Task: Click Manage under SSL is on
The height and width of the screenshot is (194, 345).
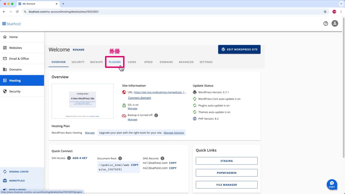Action: coord(132,108)
